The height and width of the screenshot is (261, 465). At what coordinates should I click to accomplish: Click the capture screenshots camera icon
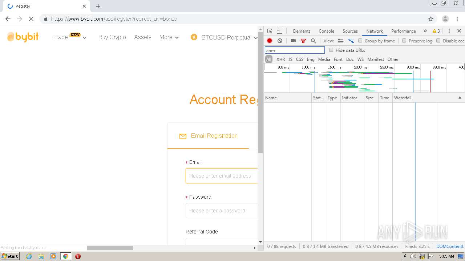[x=293, y=41]
